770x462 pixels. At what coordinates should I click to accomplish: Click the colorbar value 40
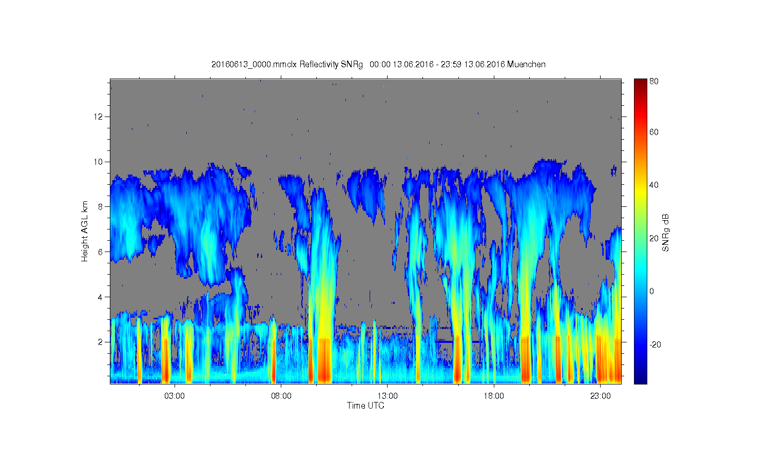pyautogui.click(x=654, y=185)
